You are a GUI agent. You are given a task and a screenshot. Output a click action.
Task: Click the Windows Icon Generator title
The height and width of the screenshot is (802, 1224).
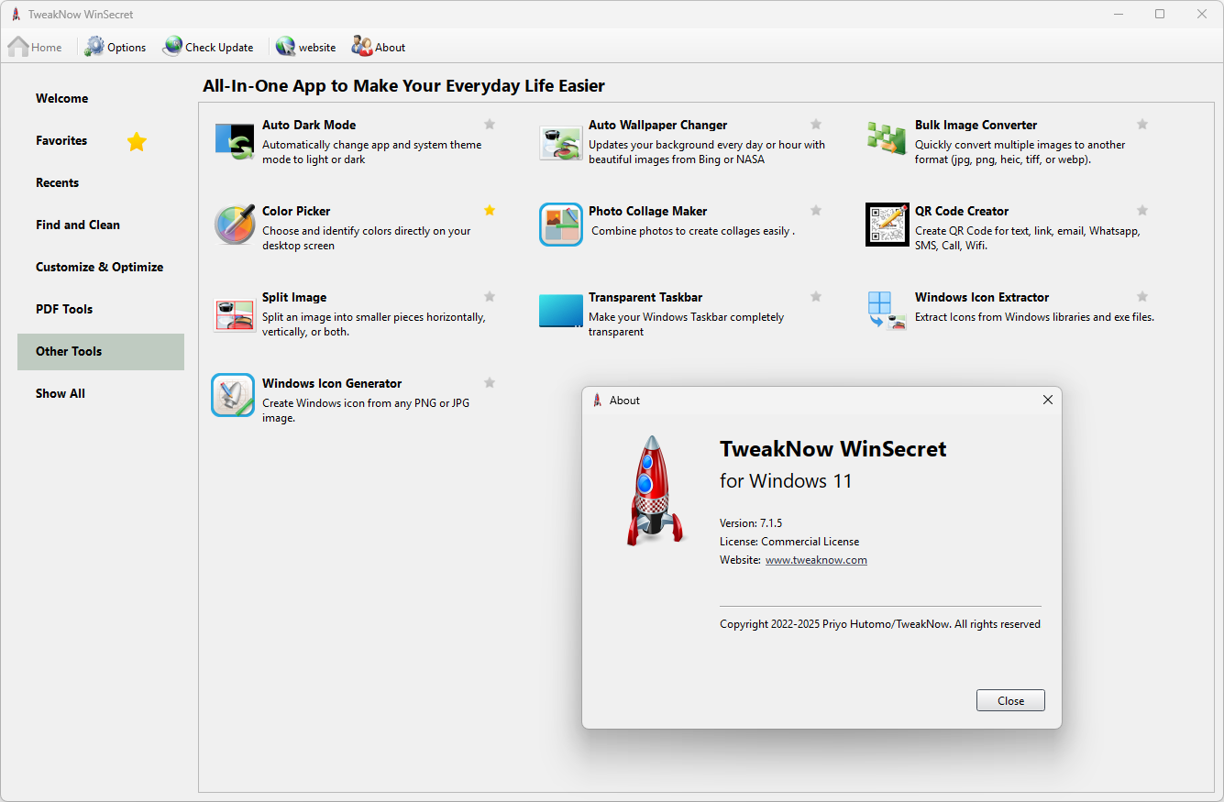(x=332, y=383)
